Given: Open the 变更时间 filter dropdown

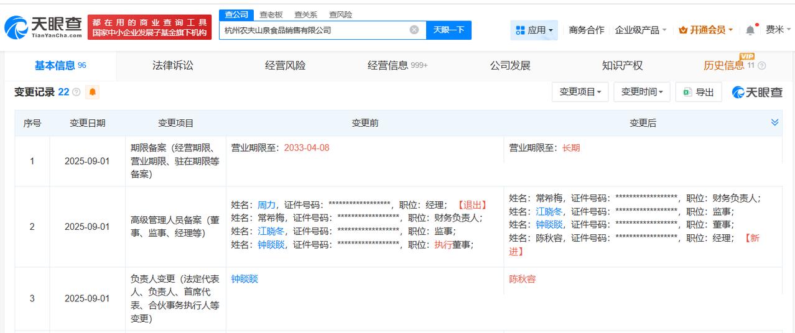Looking at the screenshot, I should point(642,92).
